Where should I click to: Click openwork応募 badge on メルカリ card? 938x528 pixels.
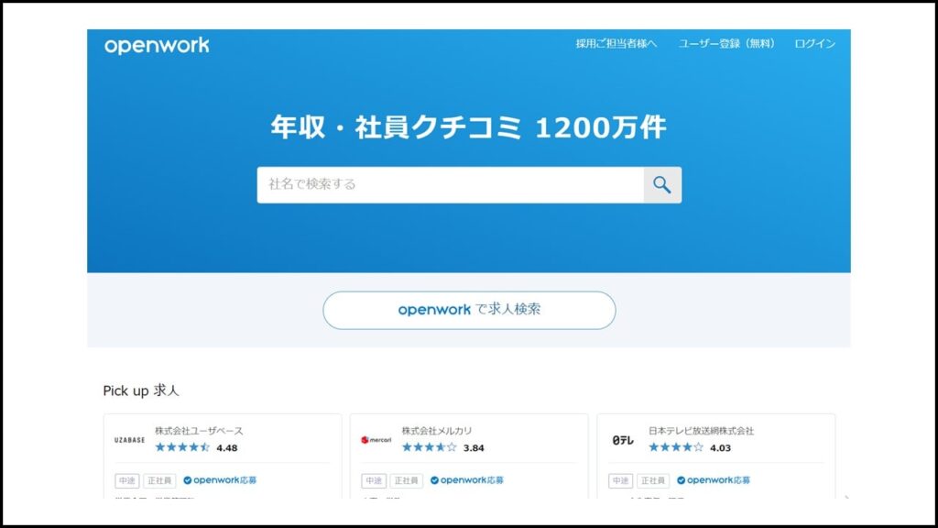466,480
